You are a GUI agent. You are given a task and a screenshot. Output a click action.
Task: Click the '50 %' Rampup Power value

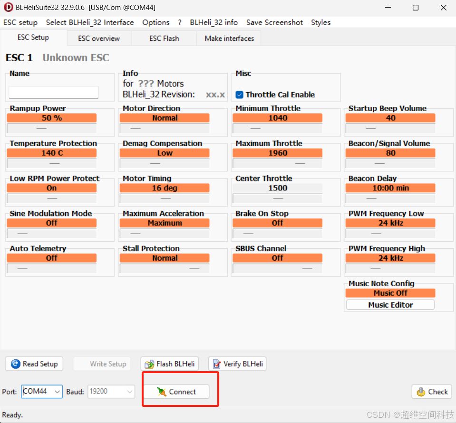click(52, 118)
